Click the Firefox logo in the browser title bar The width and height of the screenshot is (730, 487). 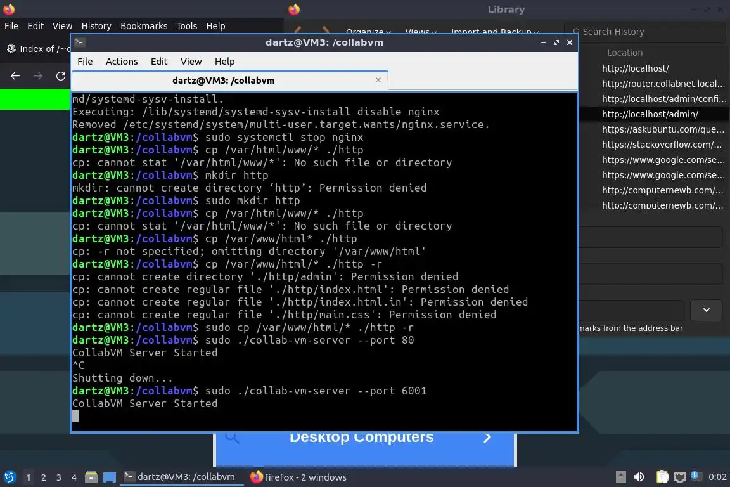click(x=9, y=10)
